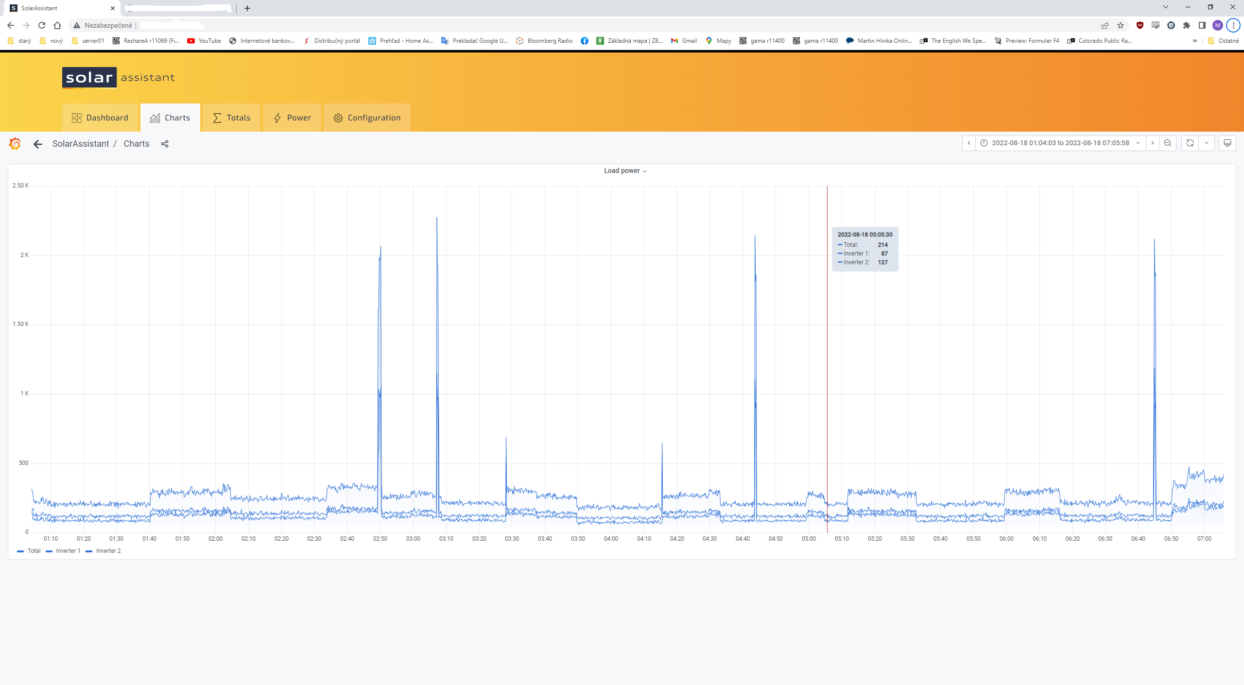
Task: Open the Load power panel menu
Action: [x=625, y=171]
